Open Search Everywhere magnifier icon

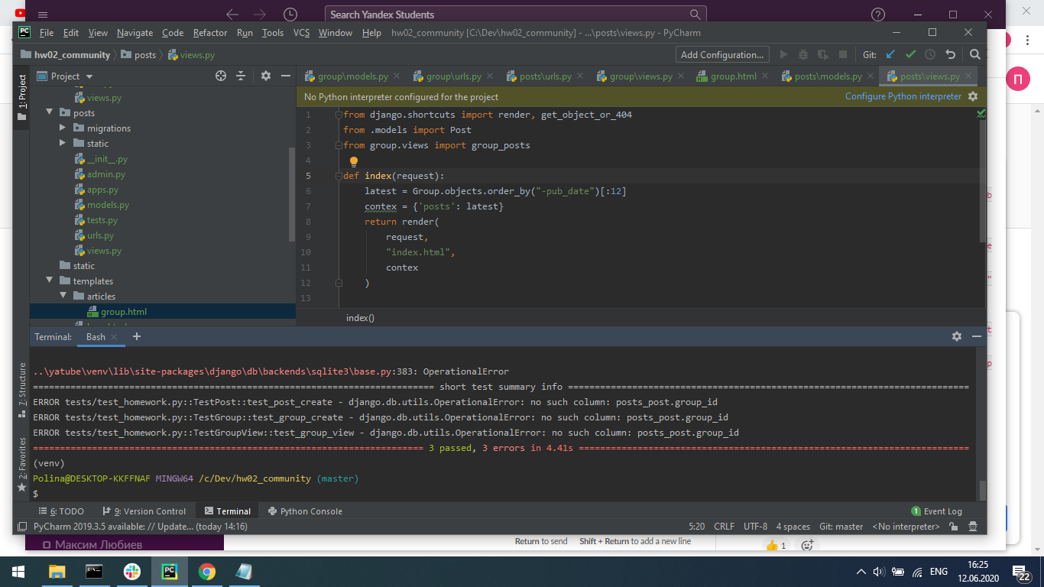[x=974, y=54]
